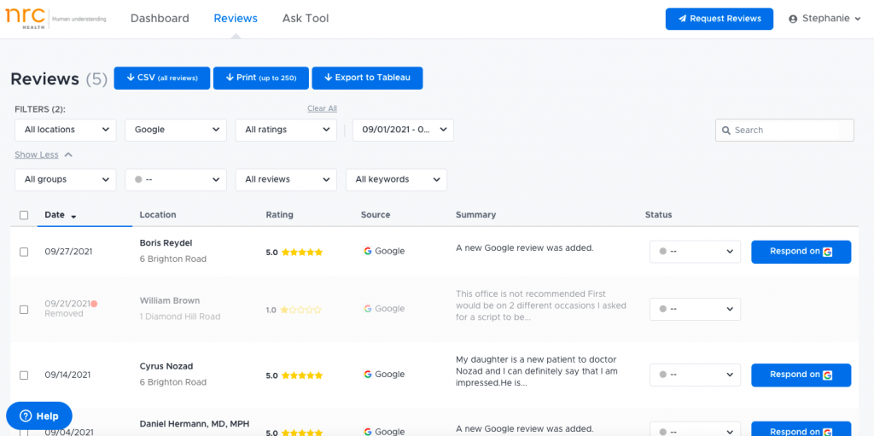Open the Ask Tool tab
The width and height of the screenshot is (874, 436).
305,19
